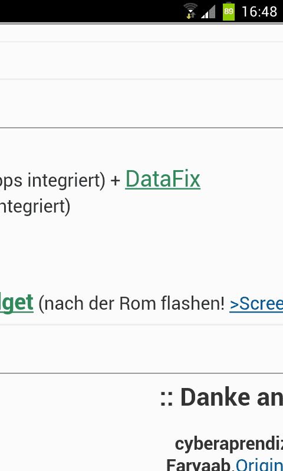
Task: Tap the "ntegriert)" text line
Action: 35,207
